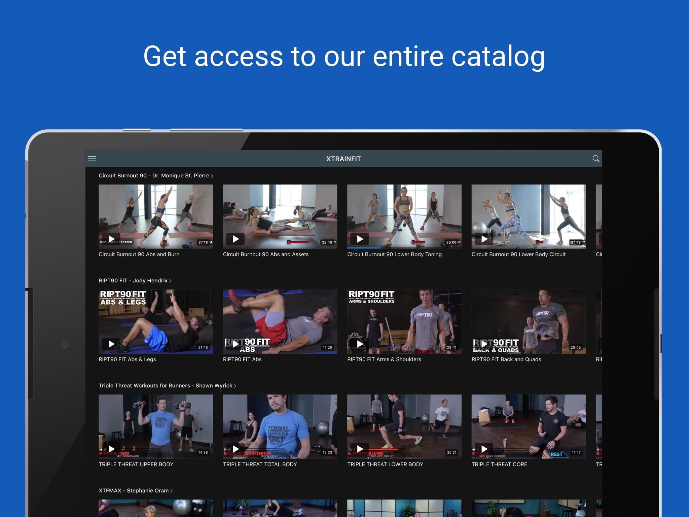This screenshot has width=689, height=517.
Task: Play RIPT90 FIT Abs video
Action: point(235,344)
